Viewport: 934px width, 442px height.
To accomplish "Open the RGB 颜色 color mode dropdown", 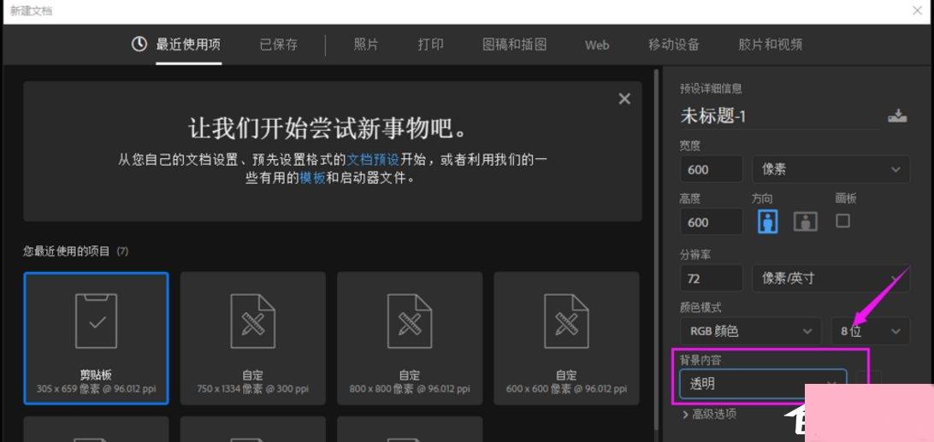I will [x=751, y=331].
